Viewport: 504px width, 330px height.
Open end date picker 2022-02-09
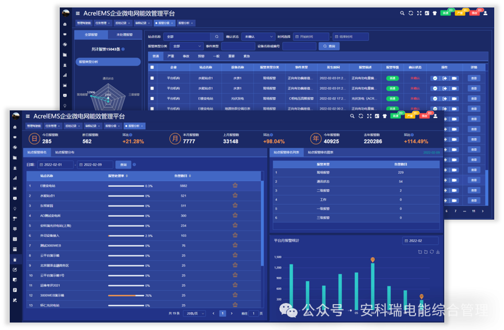tap(95, 164)
